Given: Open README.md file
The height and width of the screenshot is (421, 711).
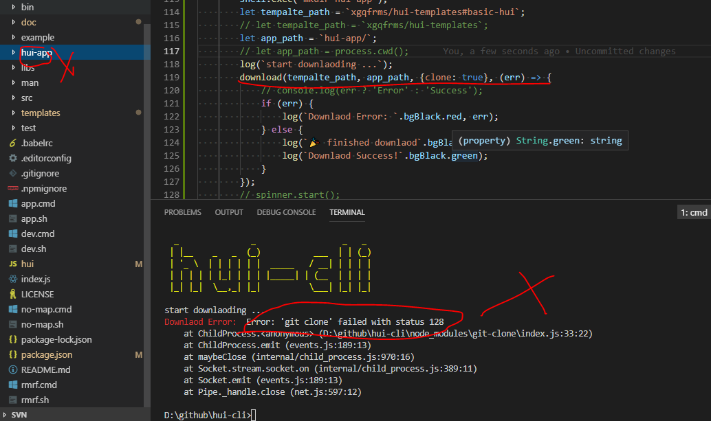Looking at the screenshot, I should (45, 370).
